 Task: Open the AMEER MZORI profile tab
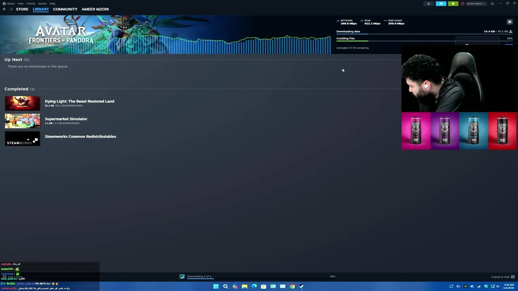(95, 9)
